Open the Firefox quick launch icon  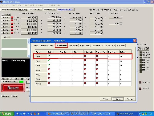click(35, 114)
